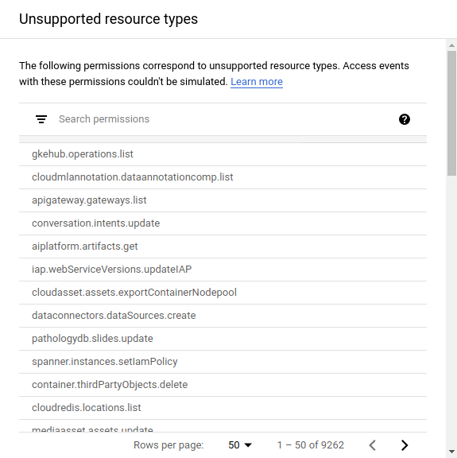
Task: Go to the previous page of permissions
Action: pos(372,445)
